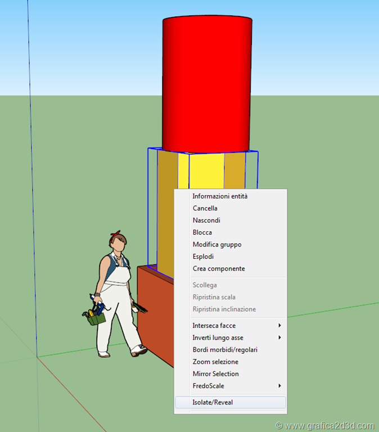Select Mirror Selection from the menu

click(215, 373)
